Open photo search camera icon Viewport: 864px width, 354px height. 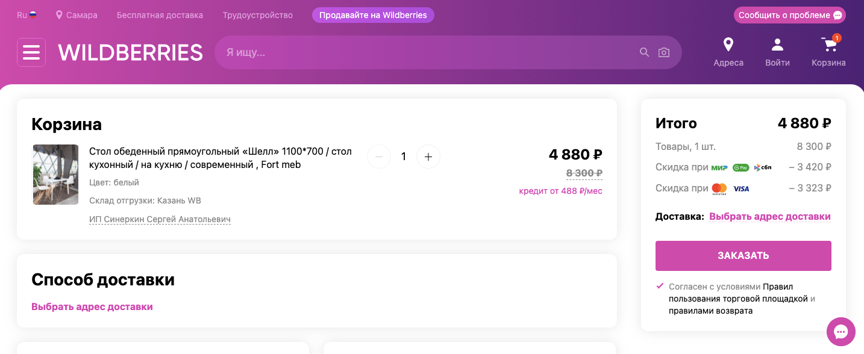coord(663,52)
